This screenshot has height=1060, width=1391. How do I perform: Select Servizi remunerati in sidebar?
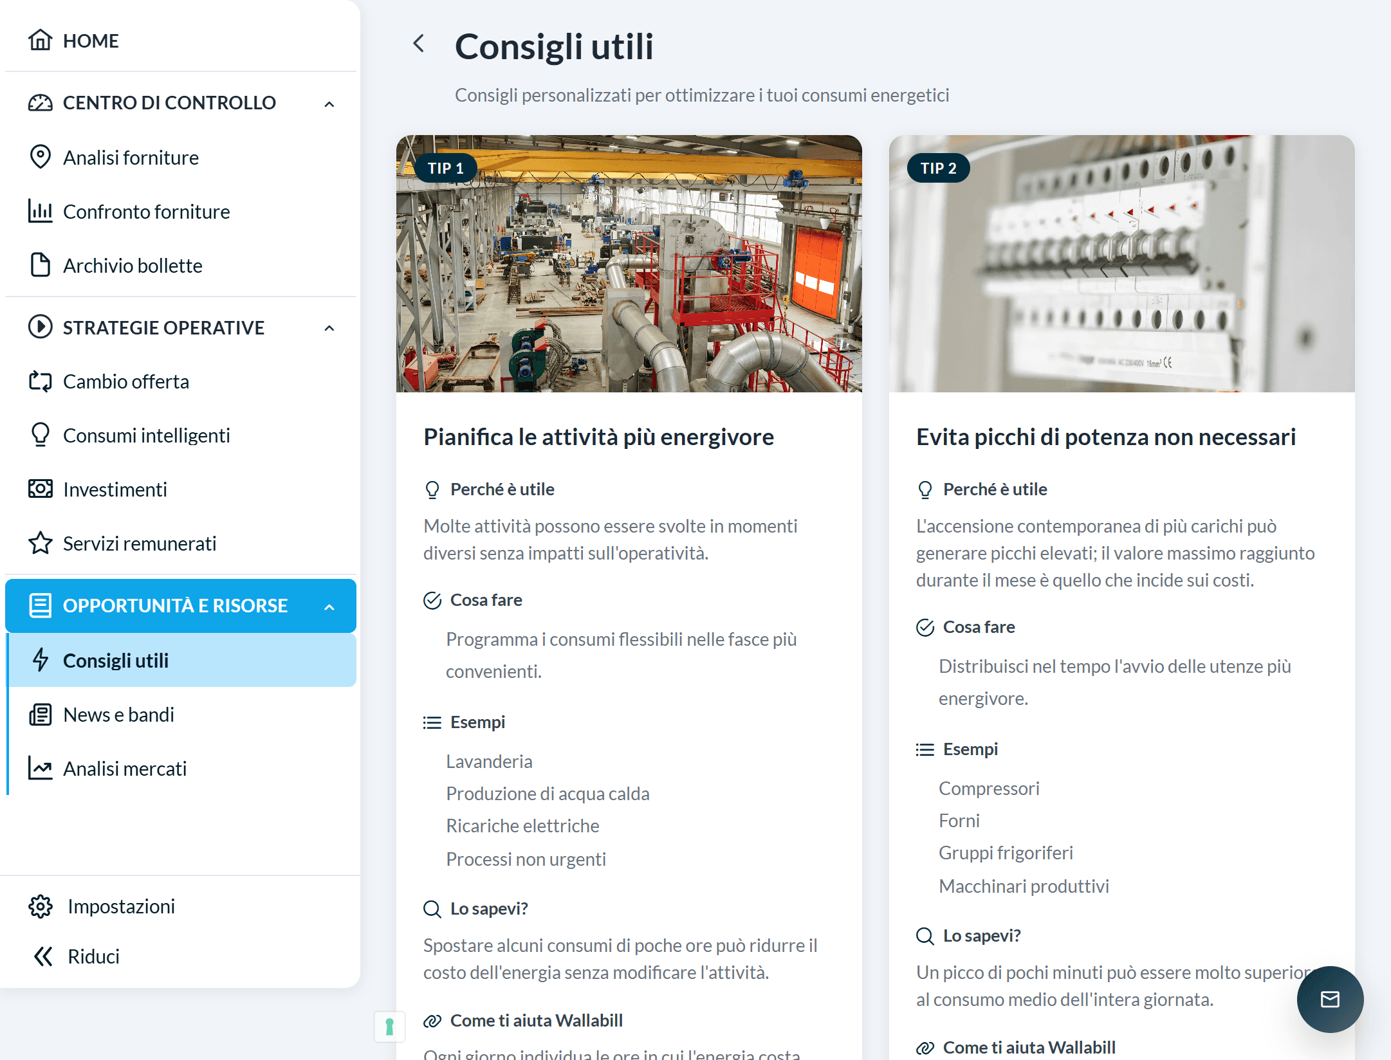pyautogui.click(x=181, y=543)
